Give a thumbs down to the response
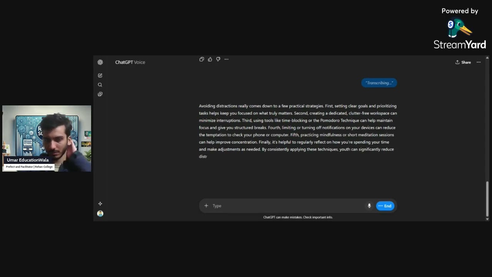The image size is (492, 277). coord(218,59)
